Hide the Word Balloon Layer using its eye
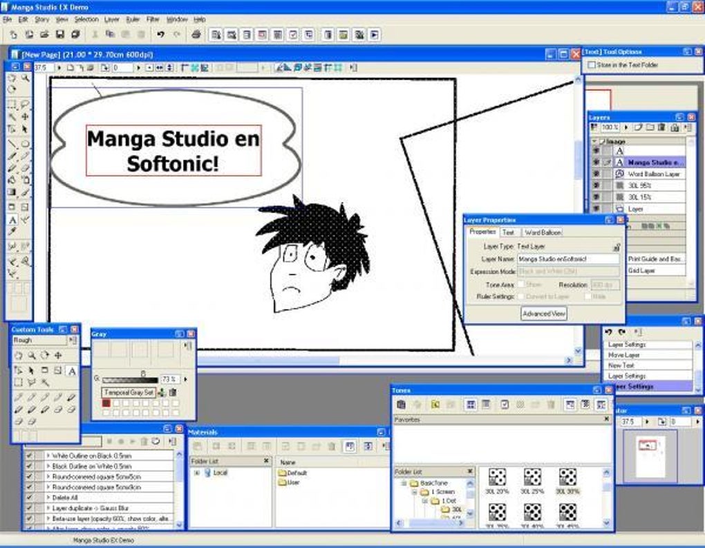 (x=596, y=174)
